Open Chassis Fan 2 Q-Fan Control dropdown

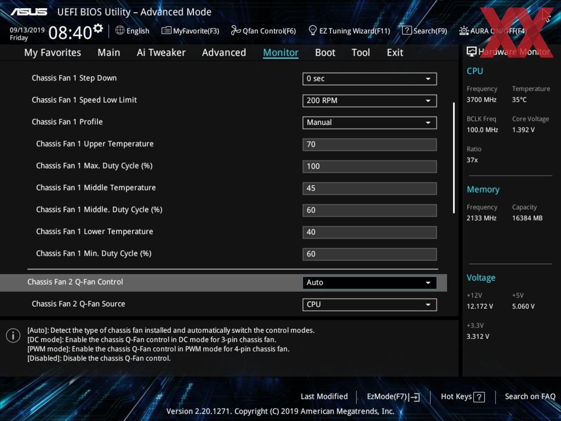(370, 283)
